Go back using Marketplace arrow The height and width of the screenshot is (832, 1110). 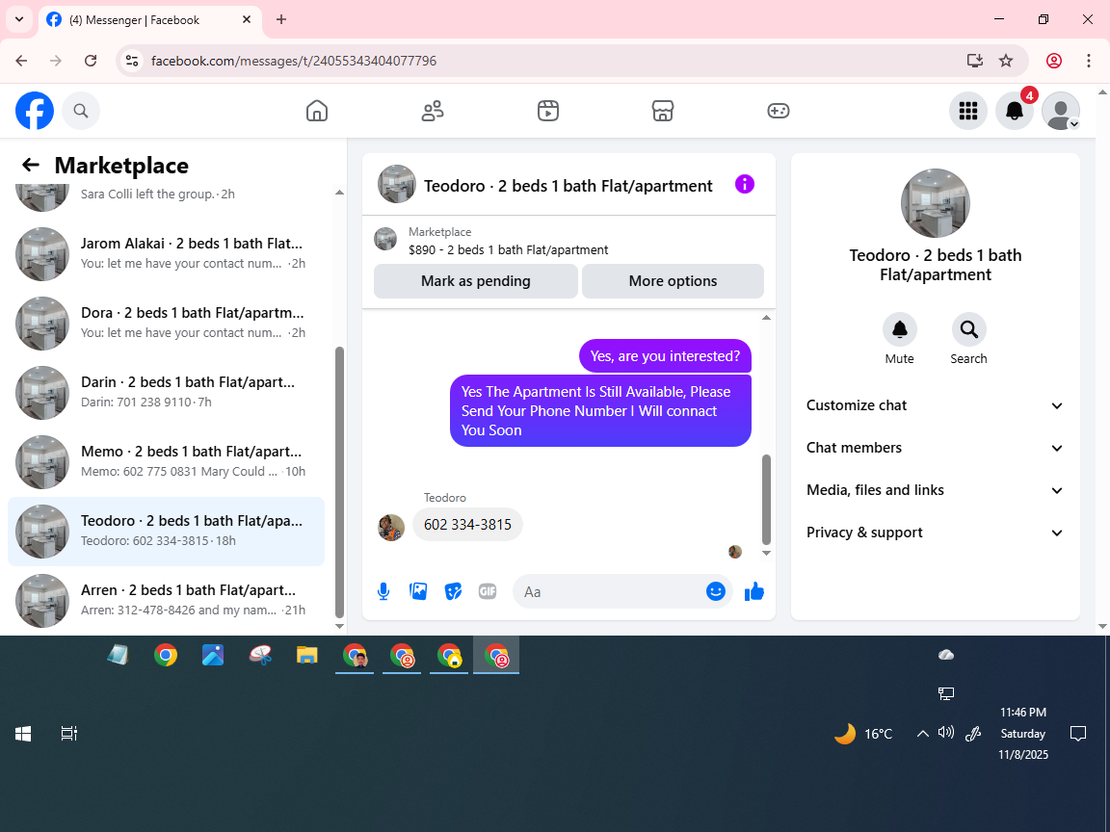tap(31, 166)
